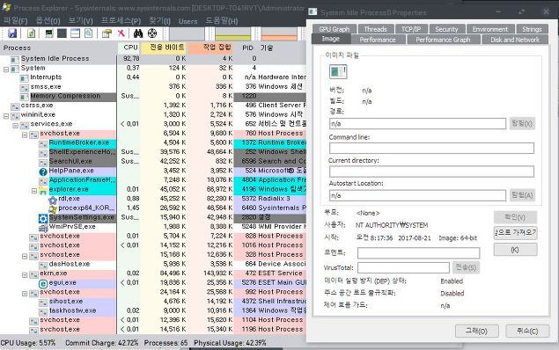Screen dimensions: 559x350
Task: Open the 프로세스(P) menu
Action: 121,20
